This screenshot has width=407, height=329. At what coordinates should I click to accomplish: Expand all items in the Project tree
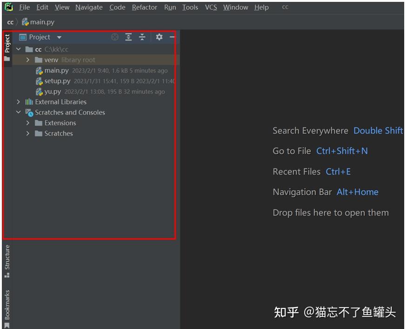tap(129, 37)
